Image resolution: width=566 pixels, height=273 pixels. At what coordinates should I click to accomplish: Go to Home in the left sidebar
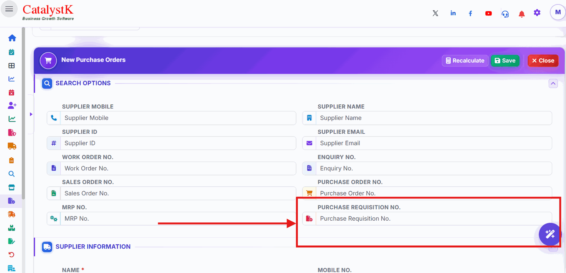[12, 38]
